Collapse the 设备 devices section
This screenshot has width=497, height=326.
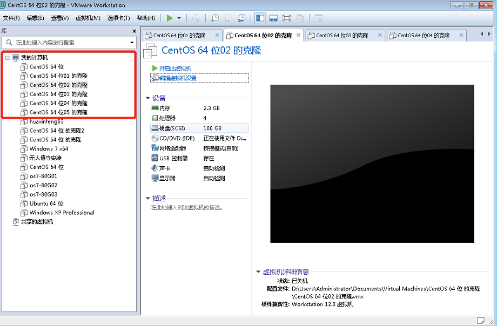[x=147, y=98]
